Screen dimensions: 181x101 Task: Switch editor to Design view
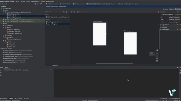pyautogui.click(x=178, y=9)
